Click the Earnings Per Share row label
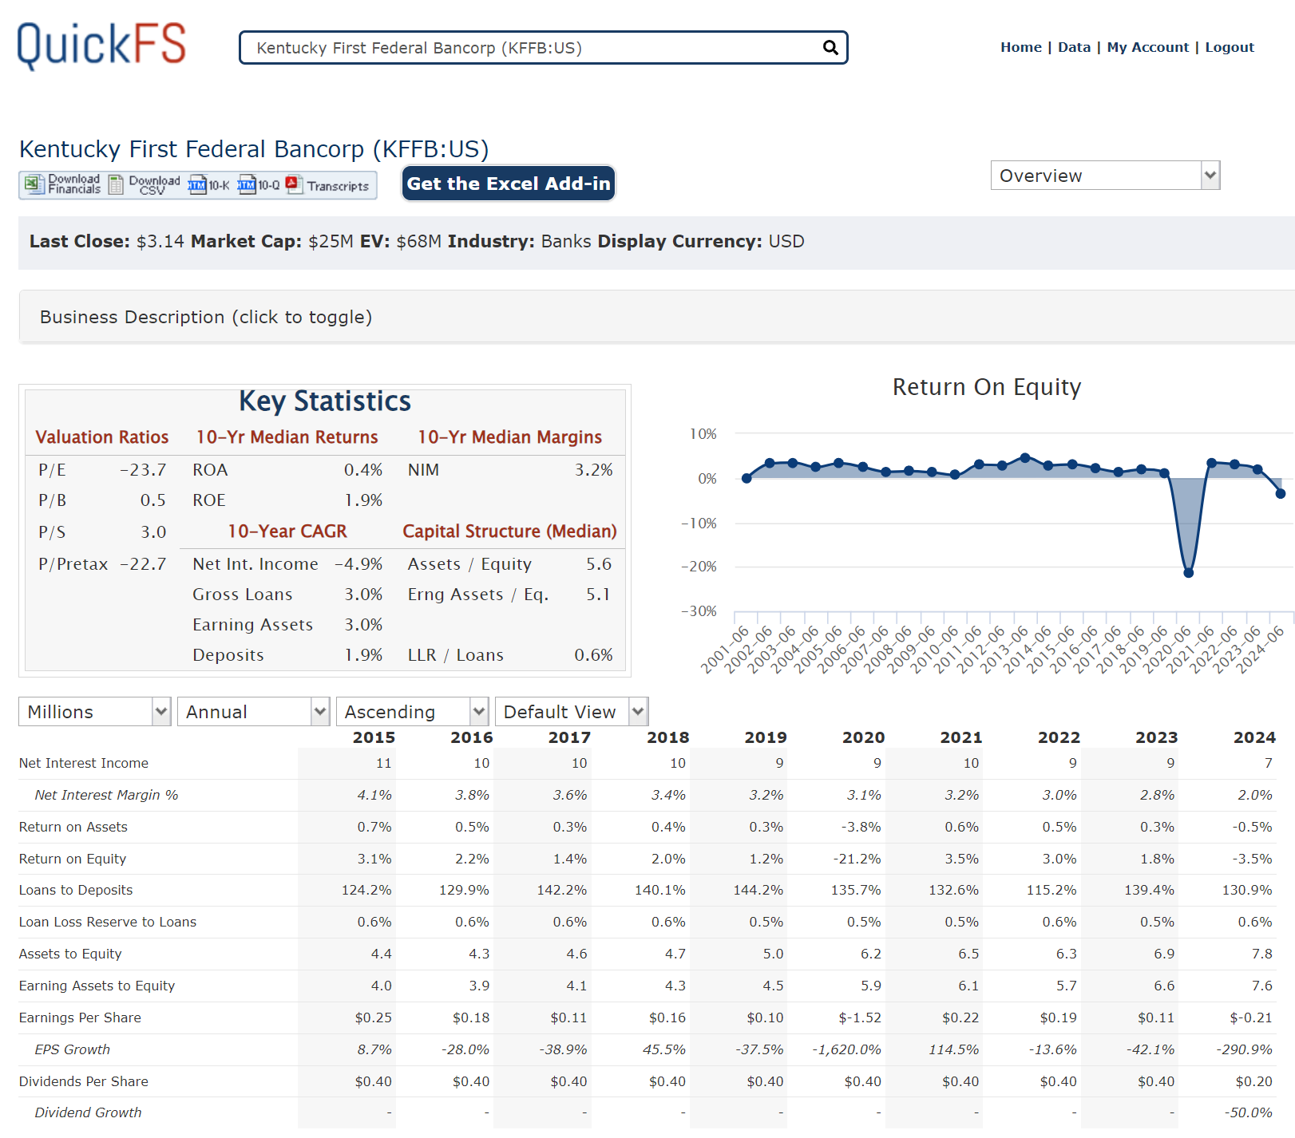The image size is (1295, 1138). point(80,1017)
